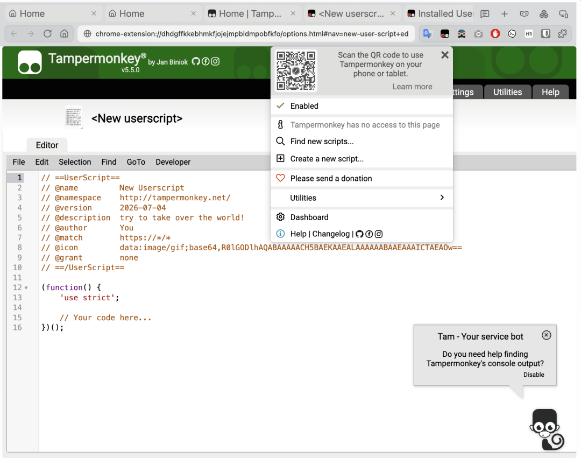The height and width of the screenshot is (458, 581).
Task: Click the 'use strict' statement in the editor
Action: click(x=89, y=298)
